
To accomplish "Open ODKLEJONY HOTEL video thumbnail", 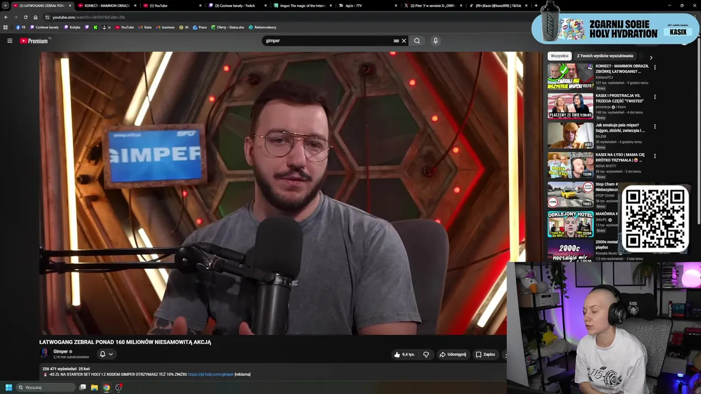I will (x=570, y=224).
